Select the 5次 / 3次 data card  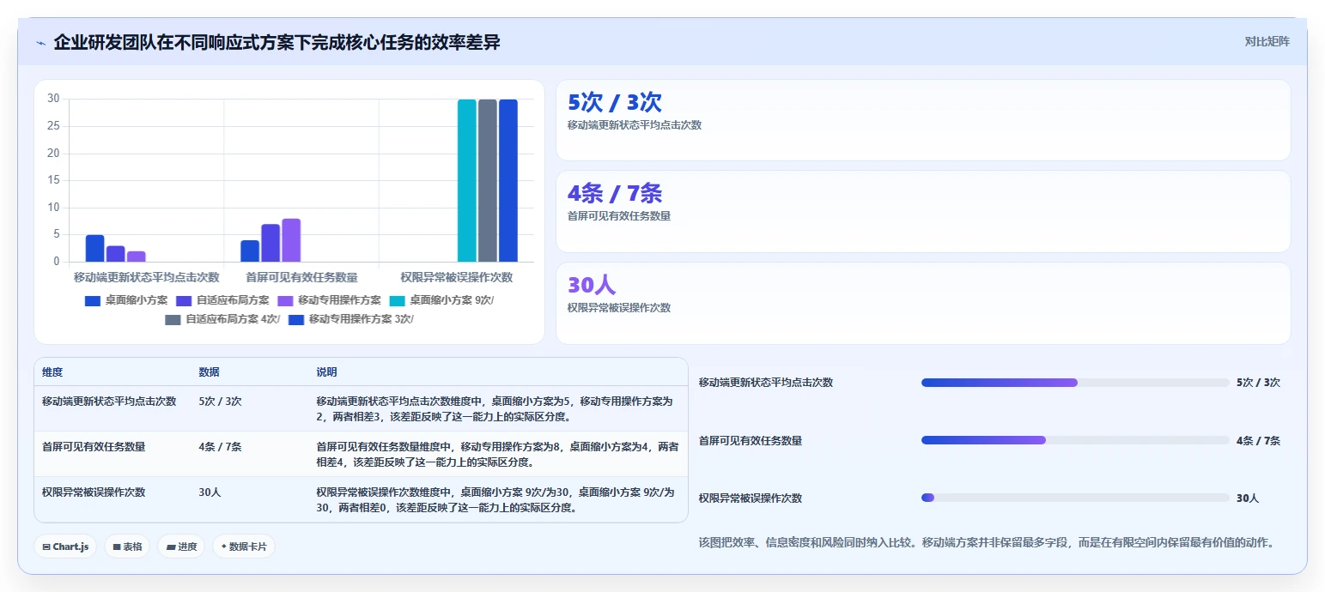(923, 120)
